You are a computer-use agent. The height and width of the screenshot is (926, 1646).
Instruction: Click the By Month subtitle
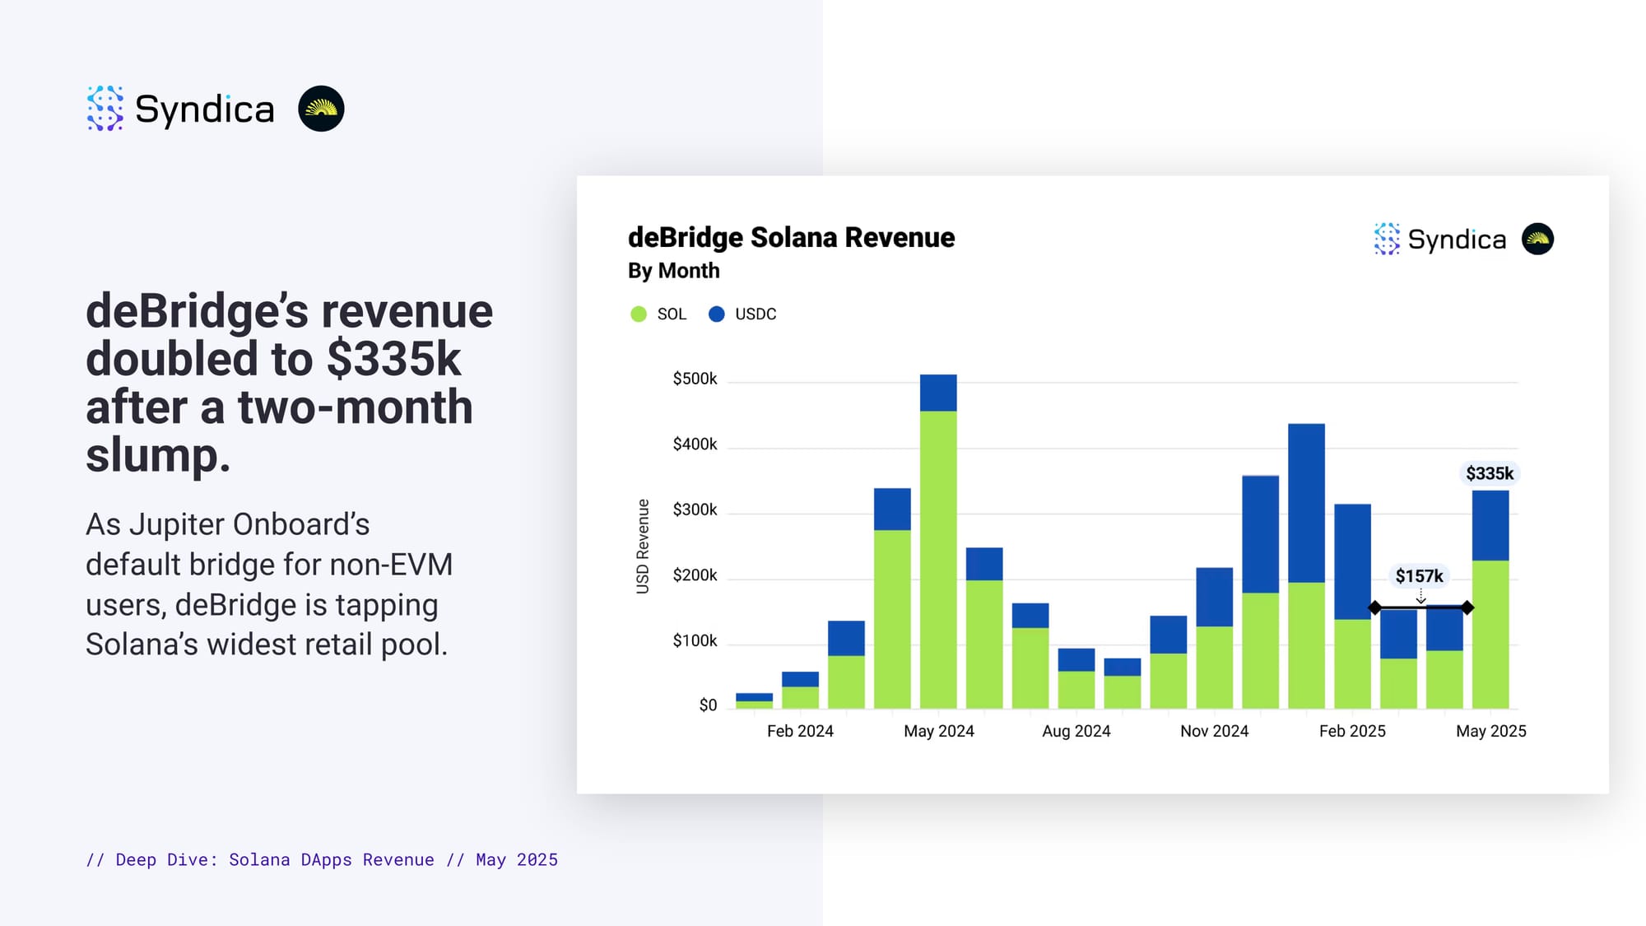pos(673,271)
